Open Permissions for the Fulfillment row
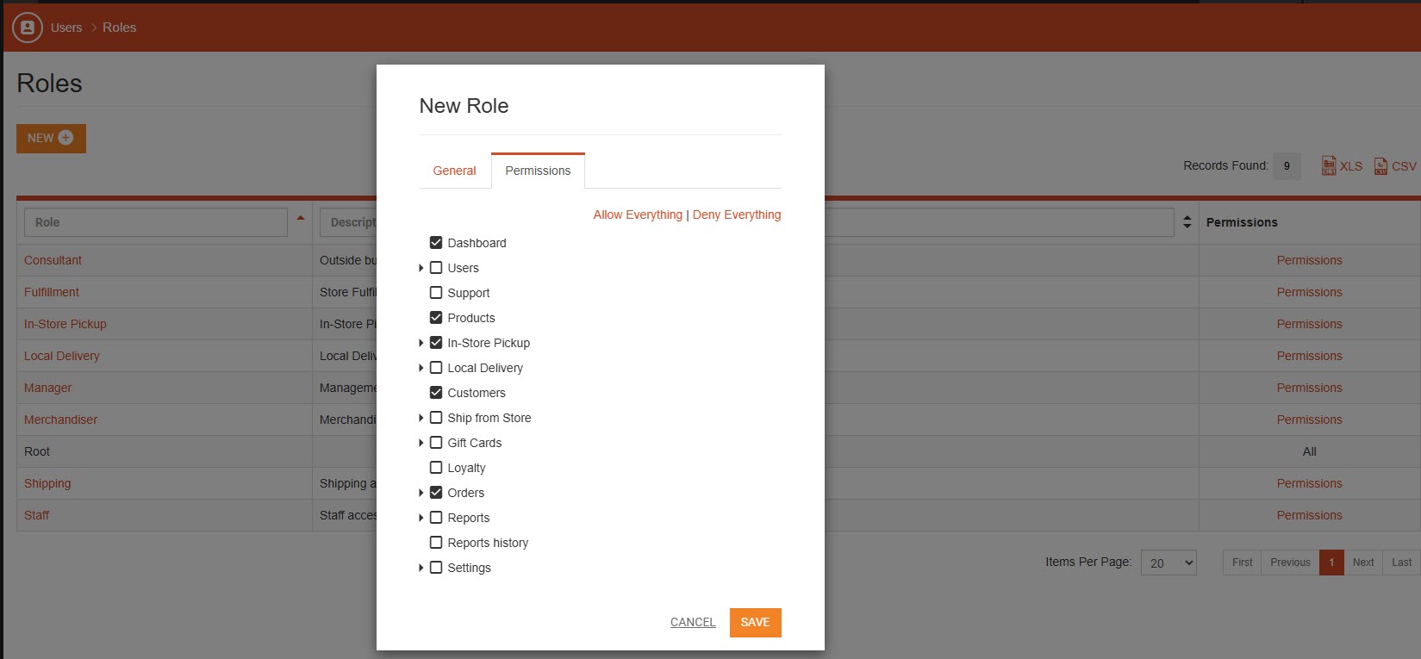Viewport: 1421px width, 659px height. (1309, 292)
